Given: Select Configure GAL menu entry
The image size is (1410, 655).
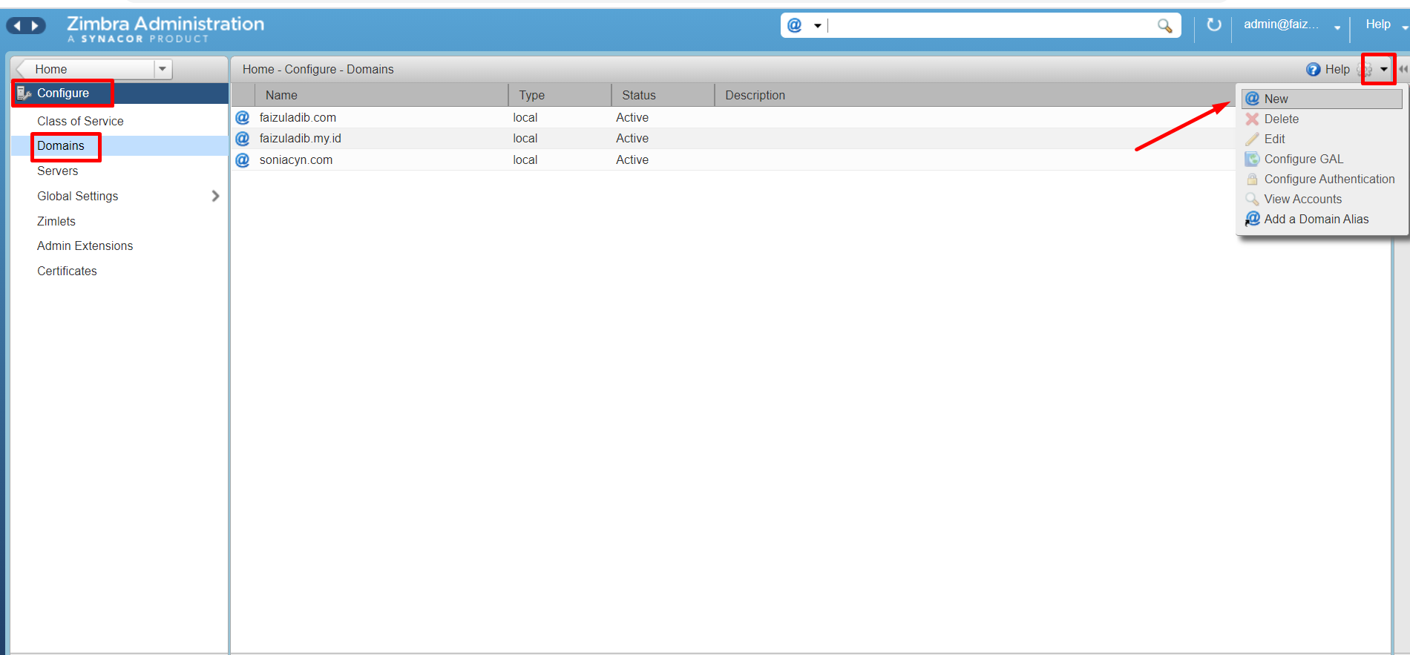Looking at the screenshot, I should pos(1322,159).
